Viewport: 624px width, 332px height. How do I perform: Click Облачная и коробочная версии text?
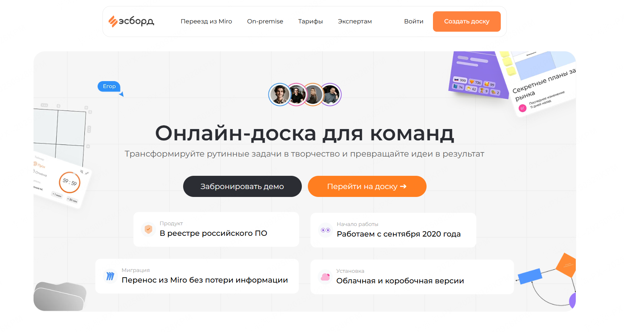click(x=400, y=281)
